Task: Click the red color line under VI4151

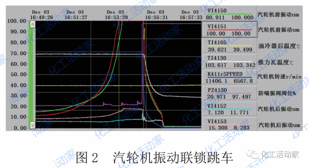Action: [229, 30]
